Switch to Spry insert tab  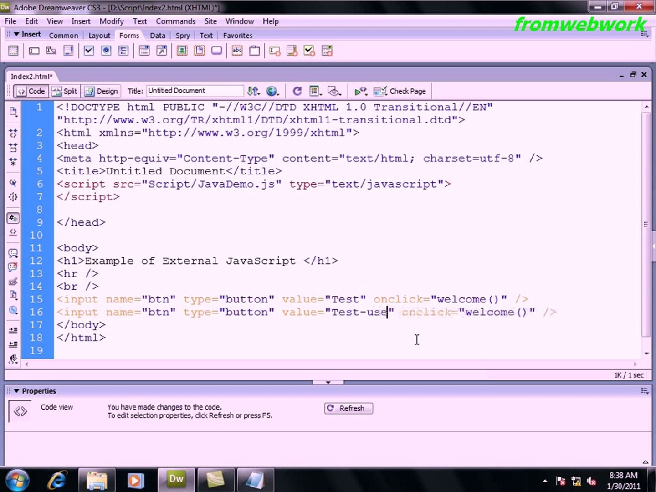tap(183, 36)
